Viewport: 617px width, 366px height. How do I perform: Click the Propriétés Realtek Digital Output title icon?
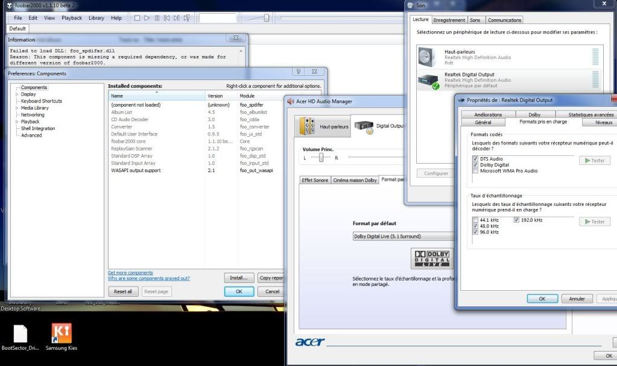[461, 100]
